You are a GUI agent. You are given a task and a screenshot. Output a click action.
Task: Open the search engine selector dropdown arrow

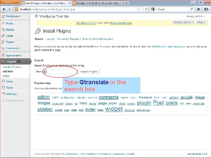click(x=156, y=9)
